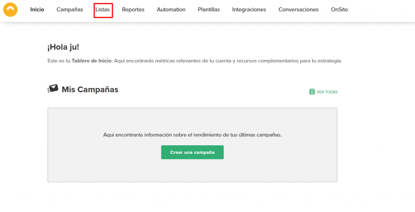Click the green list icon beside VER TODAS
Image resolution: width=415 pixels, height=212 pixels.
(312, 92)
